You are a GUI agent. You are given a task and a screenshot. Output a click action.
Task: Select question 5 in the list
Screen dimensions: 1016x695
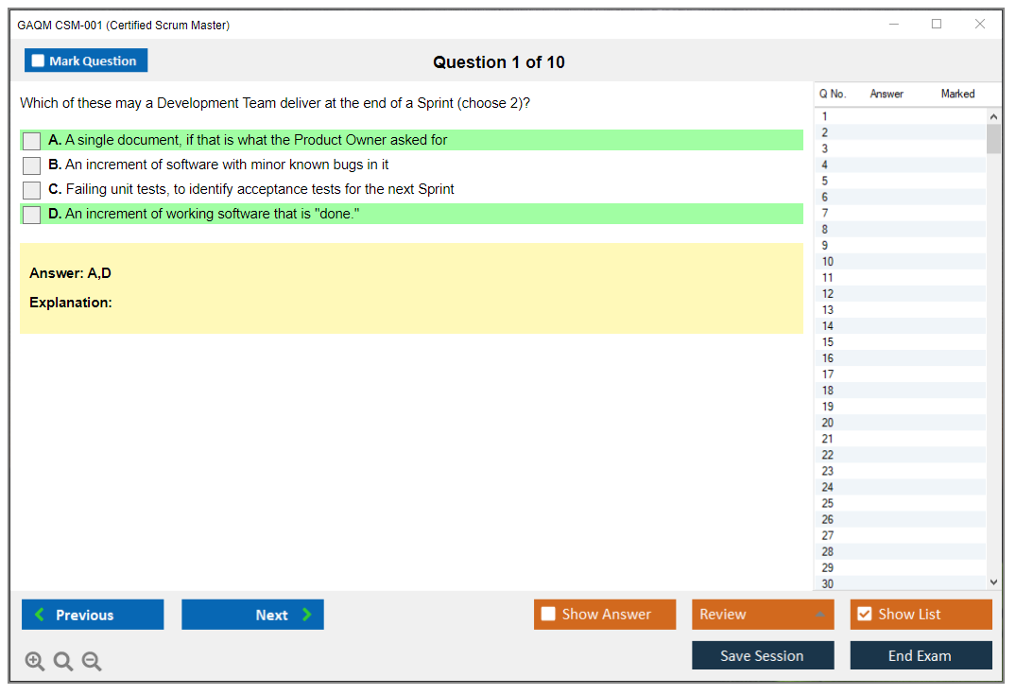(825, 181)
